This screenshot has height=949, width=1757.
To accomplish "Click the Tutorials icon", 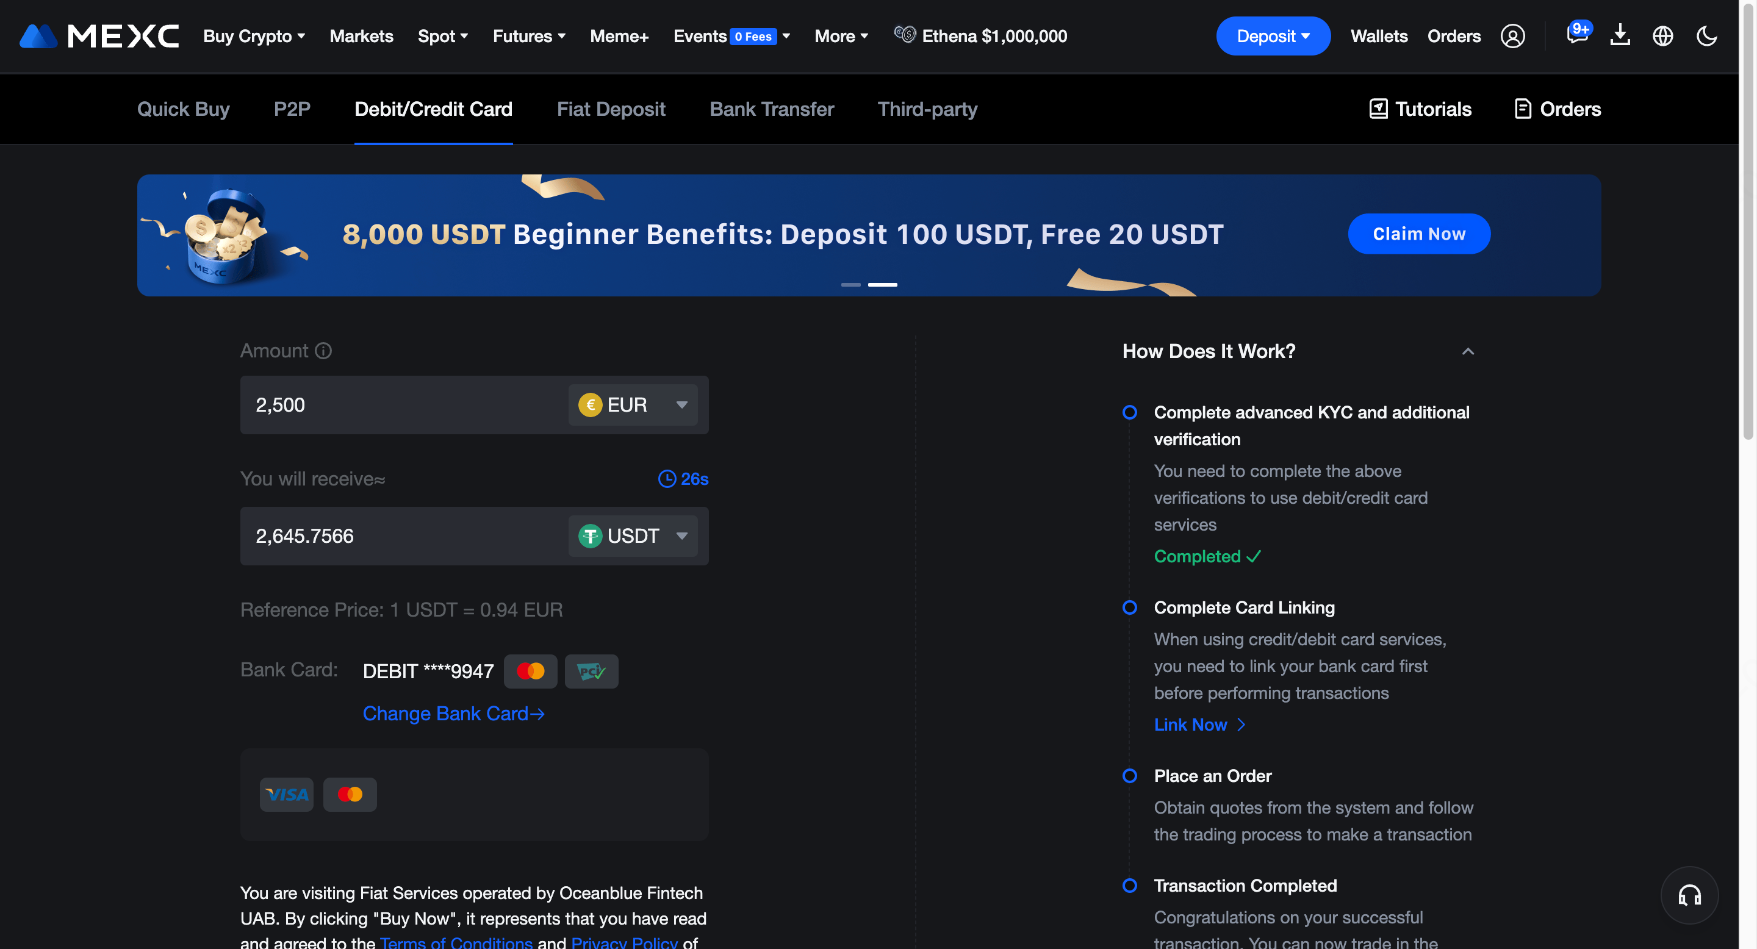I will pos(1378,109).
